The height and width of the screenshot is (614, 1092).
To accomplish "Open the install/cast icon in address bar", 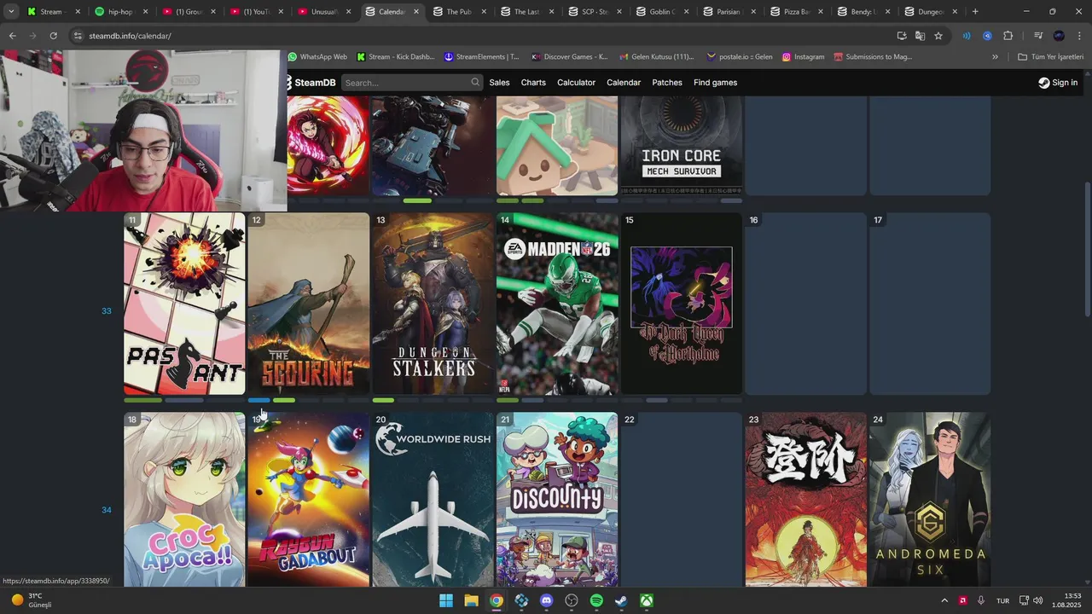I will coord(902,36).
